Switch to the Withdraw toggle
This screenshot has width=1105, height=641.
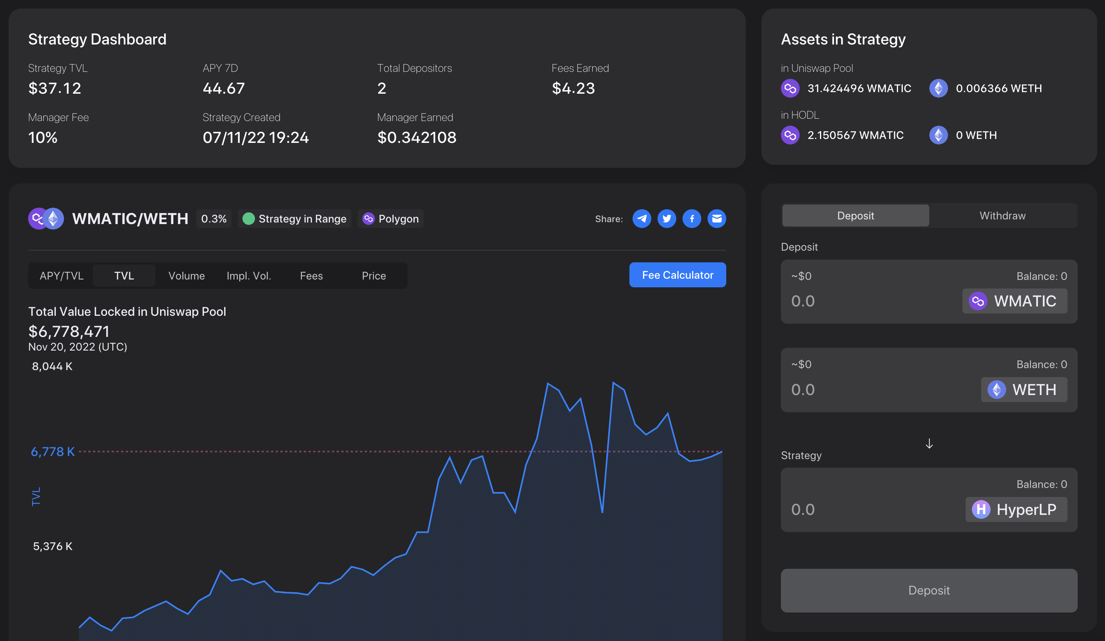[x=1002, y=215]
